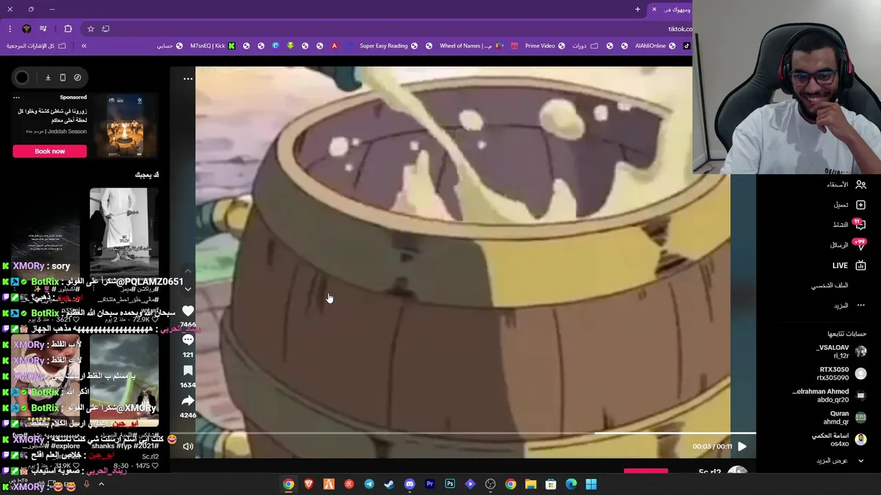Open sponsored ad three-dots menu
This screenshot has width=881, height=495.
pyautogui.click(x=17, y=97)
